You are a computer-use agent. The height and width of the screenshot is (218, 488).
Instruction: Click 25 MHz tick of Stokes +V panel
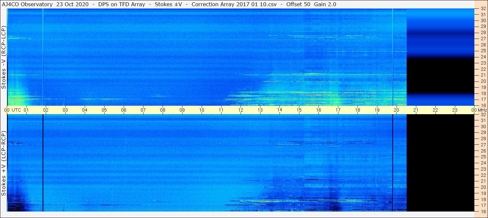[x=483, y=157]
